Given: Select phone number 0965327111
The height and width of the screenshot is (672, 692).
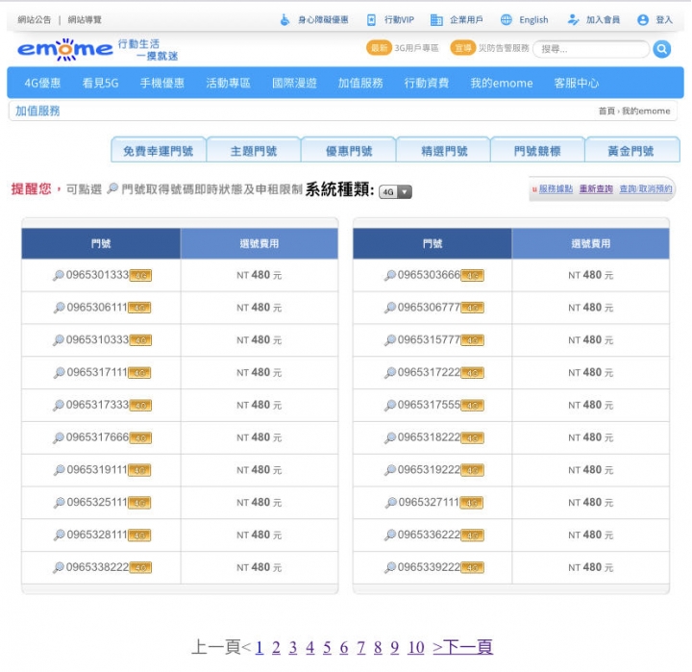Looking at the screenshot, I should tap(429, 503).
